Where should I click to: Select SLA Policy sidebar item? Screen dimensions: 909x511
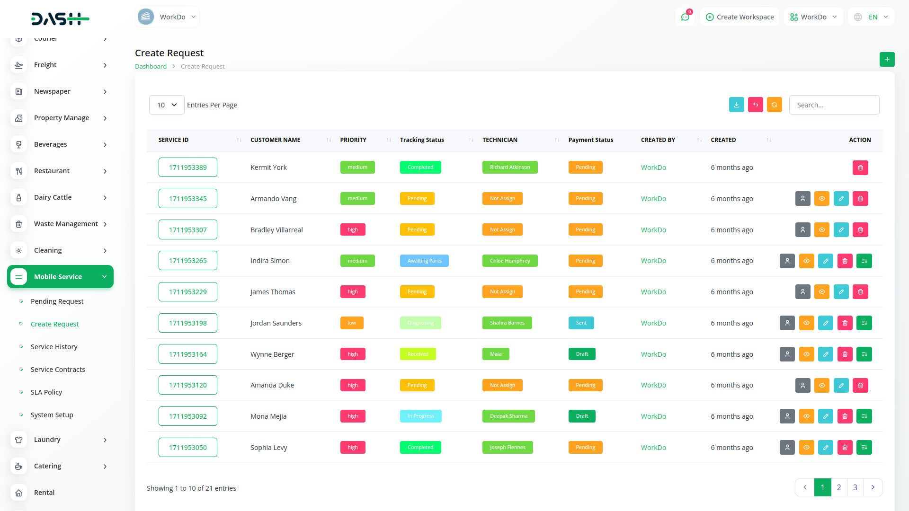[46, 392]
